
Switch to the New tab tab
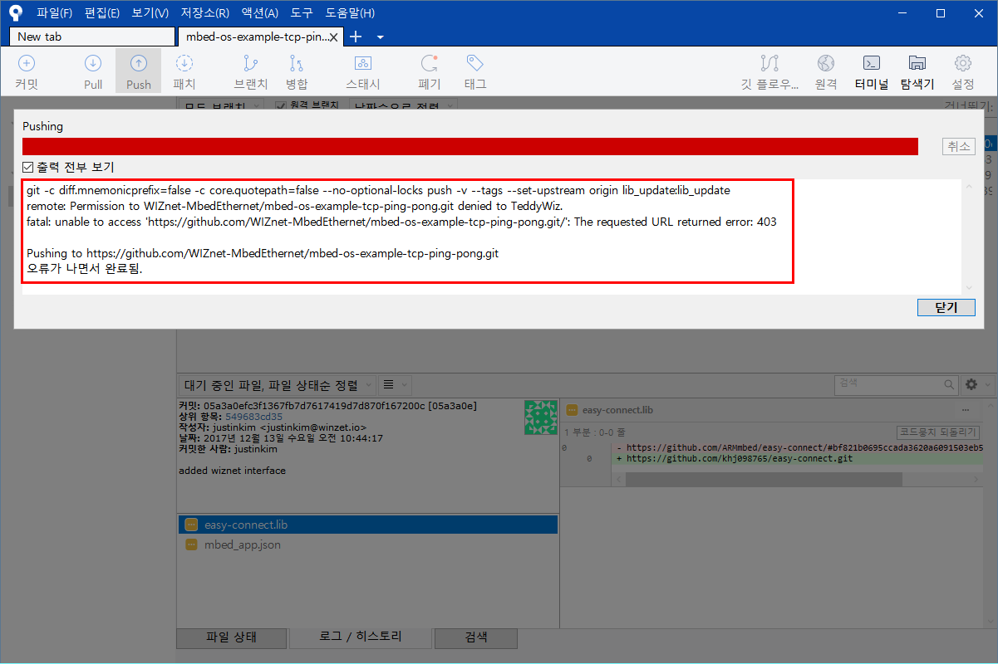click(x=92, y=37)
